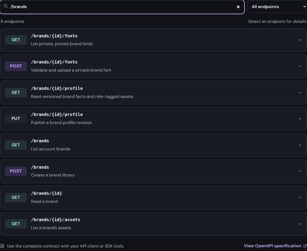The image size is (307, 251).
Task: Click 'Select an endpoint for details' hint
Action: tap(277, 22)
